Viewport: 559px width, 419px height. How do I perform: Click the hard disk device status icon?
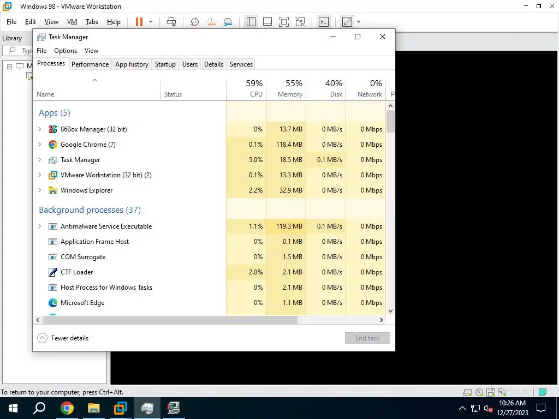(467, 392)
